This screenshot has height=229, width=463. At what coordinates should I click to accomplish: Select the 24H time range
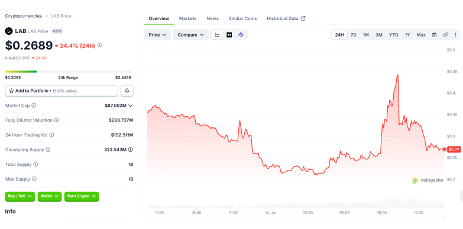339,35
